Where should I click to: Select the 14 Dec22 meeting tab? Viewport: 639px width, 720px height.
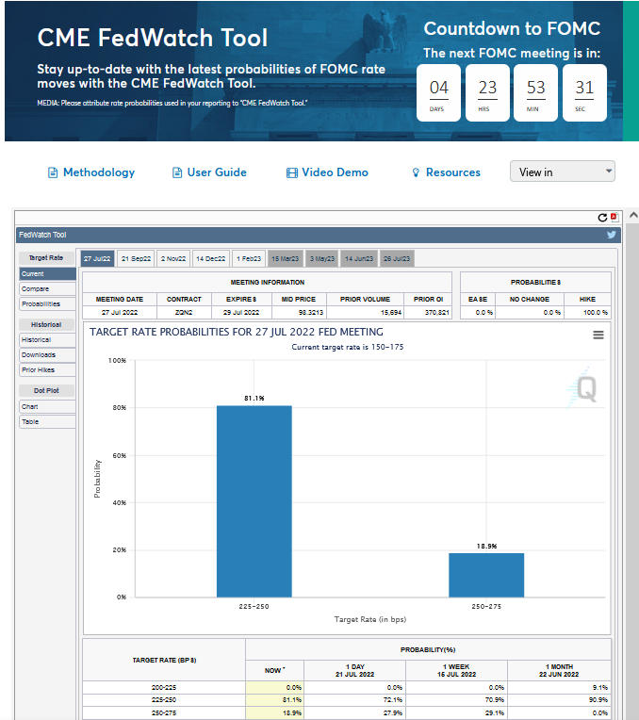point(211,258)
